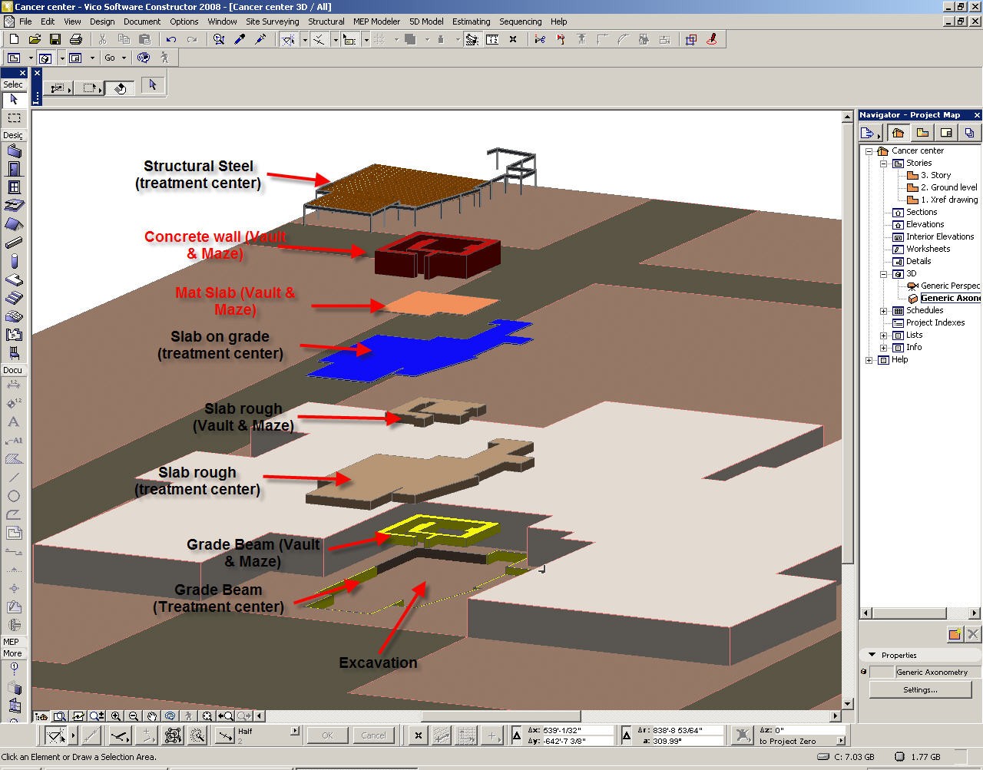This screenshot has height=770, width=983.
Task: Save the project with the floppy icon
Action: (55, 39)
